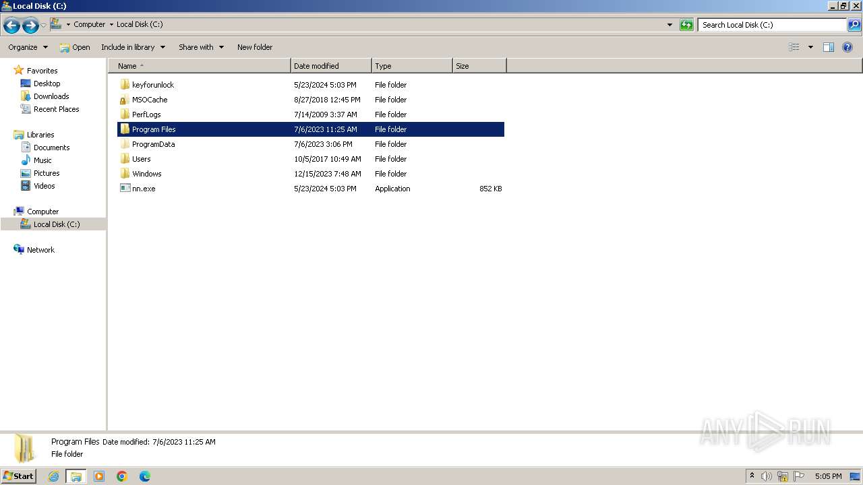Open Desktop in Favorites
This screenshot has height=485, width=863.
(x=47, y=84)
